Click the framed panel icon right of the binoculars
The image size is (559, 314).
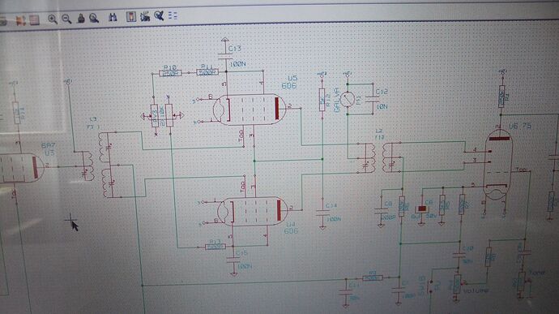coord(130,16)
